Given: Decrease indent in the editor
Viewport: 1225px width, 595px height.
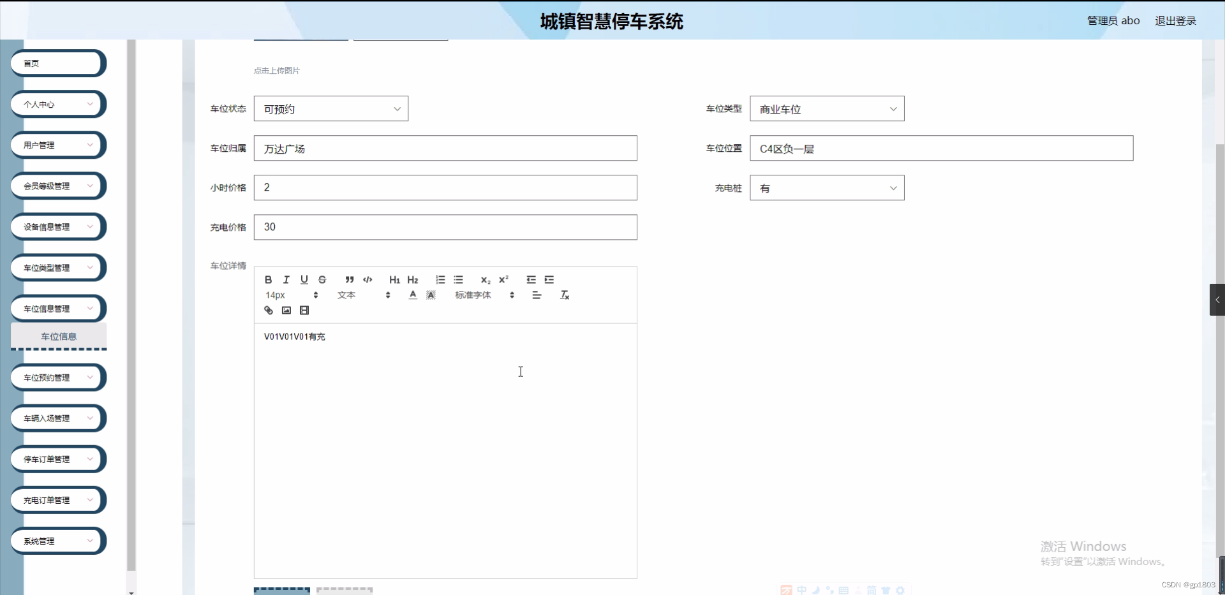Looking at the screenshot, I should coord(531,279).
